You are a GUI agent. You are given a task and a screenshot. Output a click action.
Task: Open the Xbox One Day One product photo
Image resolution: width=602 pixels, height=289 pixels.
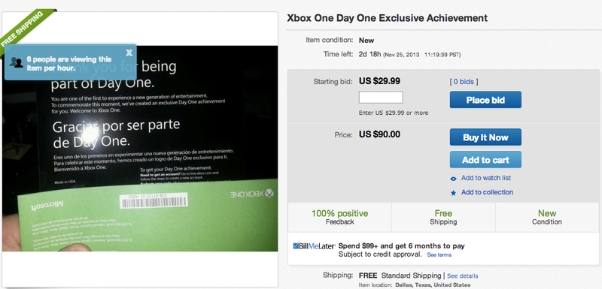(x=140, y=149)
